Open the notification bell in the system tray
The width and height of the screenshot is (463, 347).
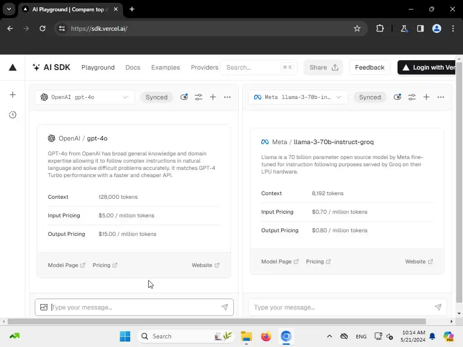click(432, 336)
